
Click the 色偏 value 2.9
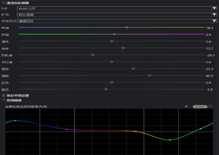point(208,35)
